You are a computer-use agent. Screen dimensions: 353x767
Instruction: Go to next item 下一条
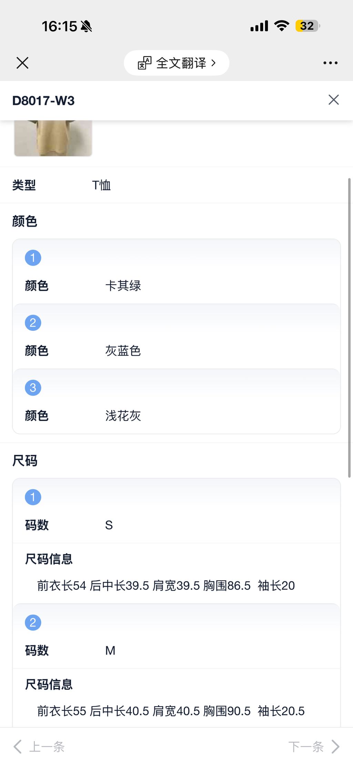coord(306,747)
